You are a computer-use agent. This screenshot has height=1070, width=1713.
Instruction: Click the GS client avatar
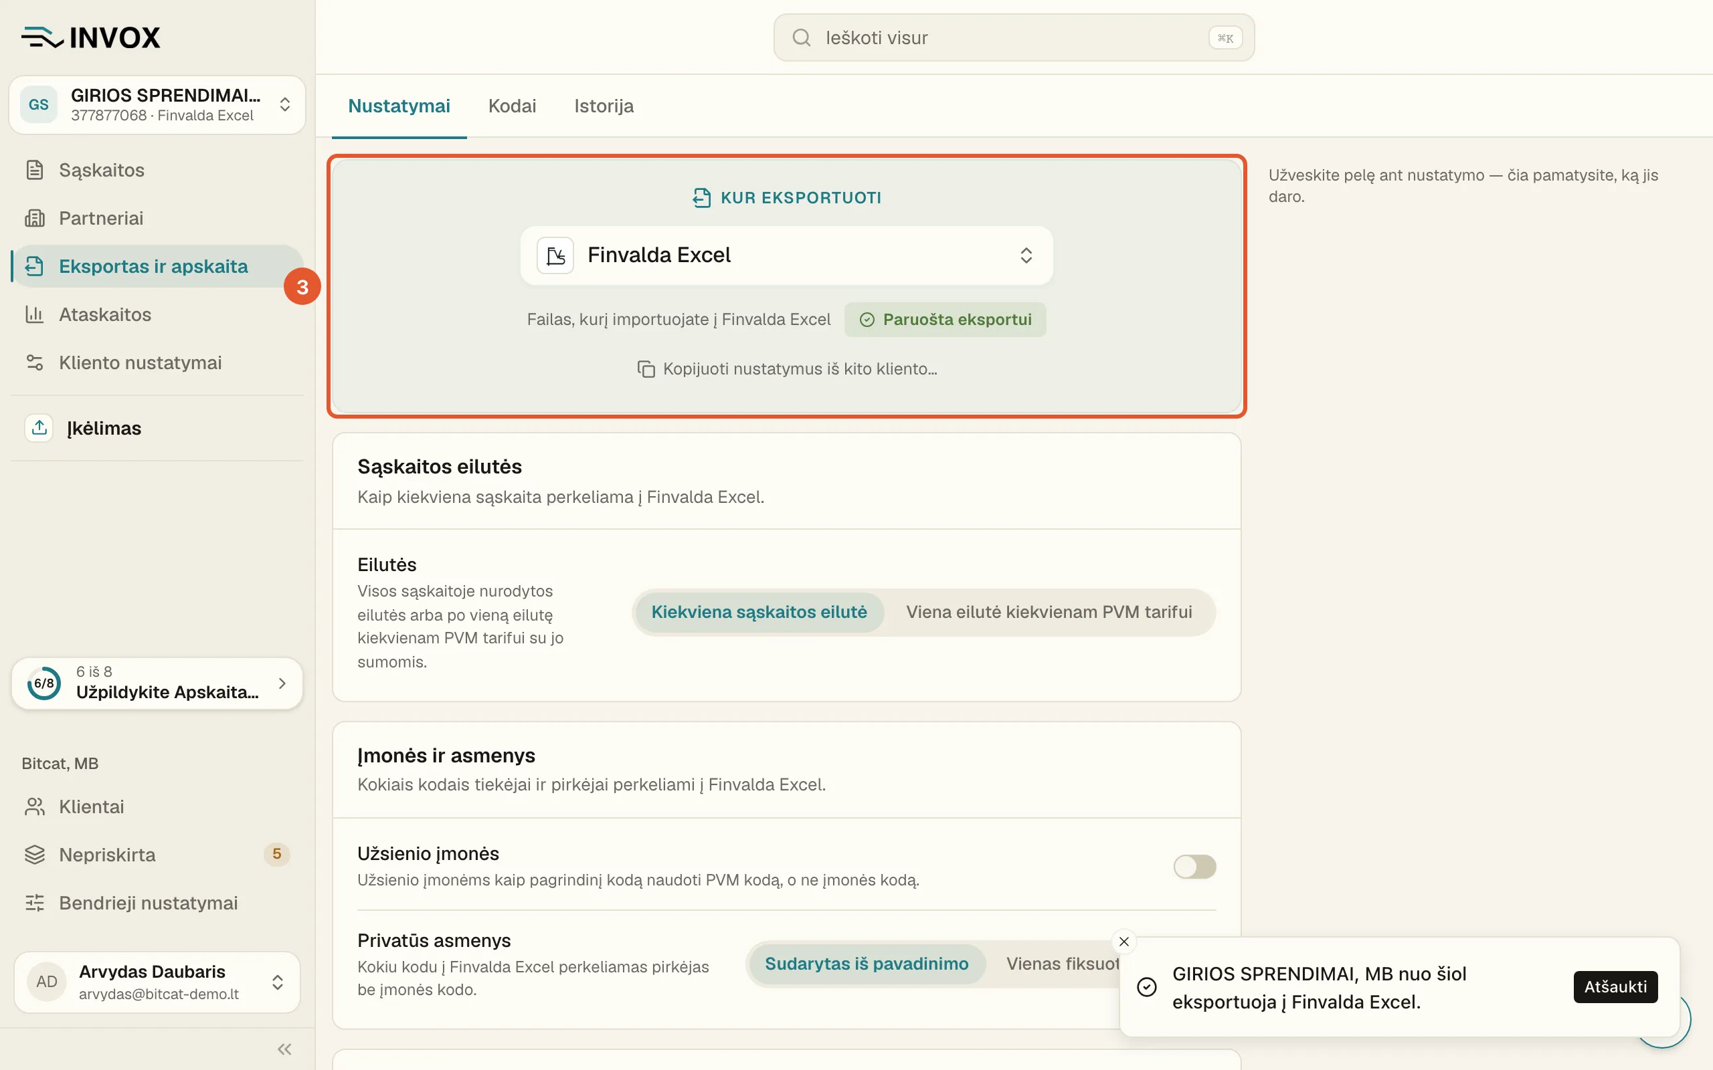pos(39,105)
